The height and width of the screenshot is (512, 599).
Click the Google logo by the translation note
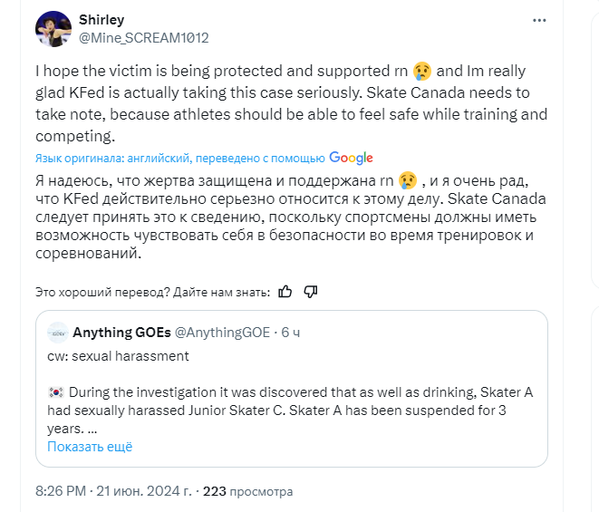pyautogui.click(x=351, y=158)
